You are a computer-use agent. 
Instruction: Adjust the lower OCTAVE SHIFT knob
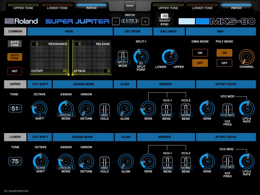click(40, 162)
